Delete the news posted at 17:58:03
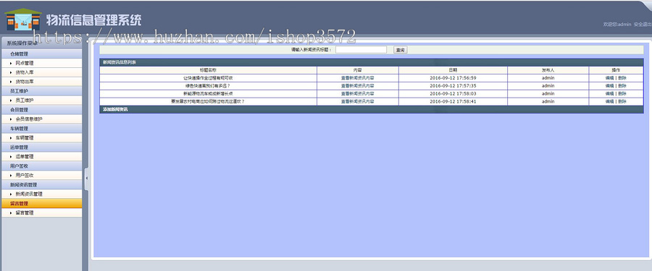652x271 pixels. (622, 94)
